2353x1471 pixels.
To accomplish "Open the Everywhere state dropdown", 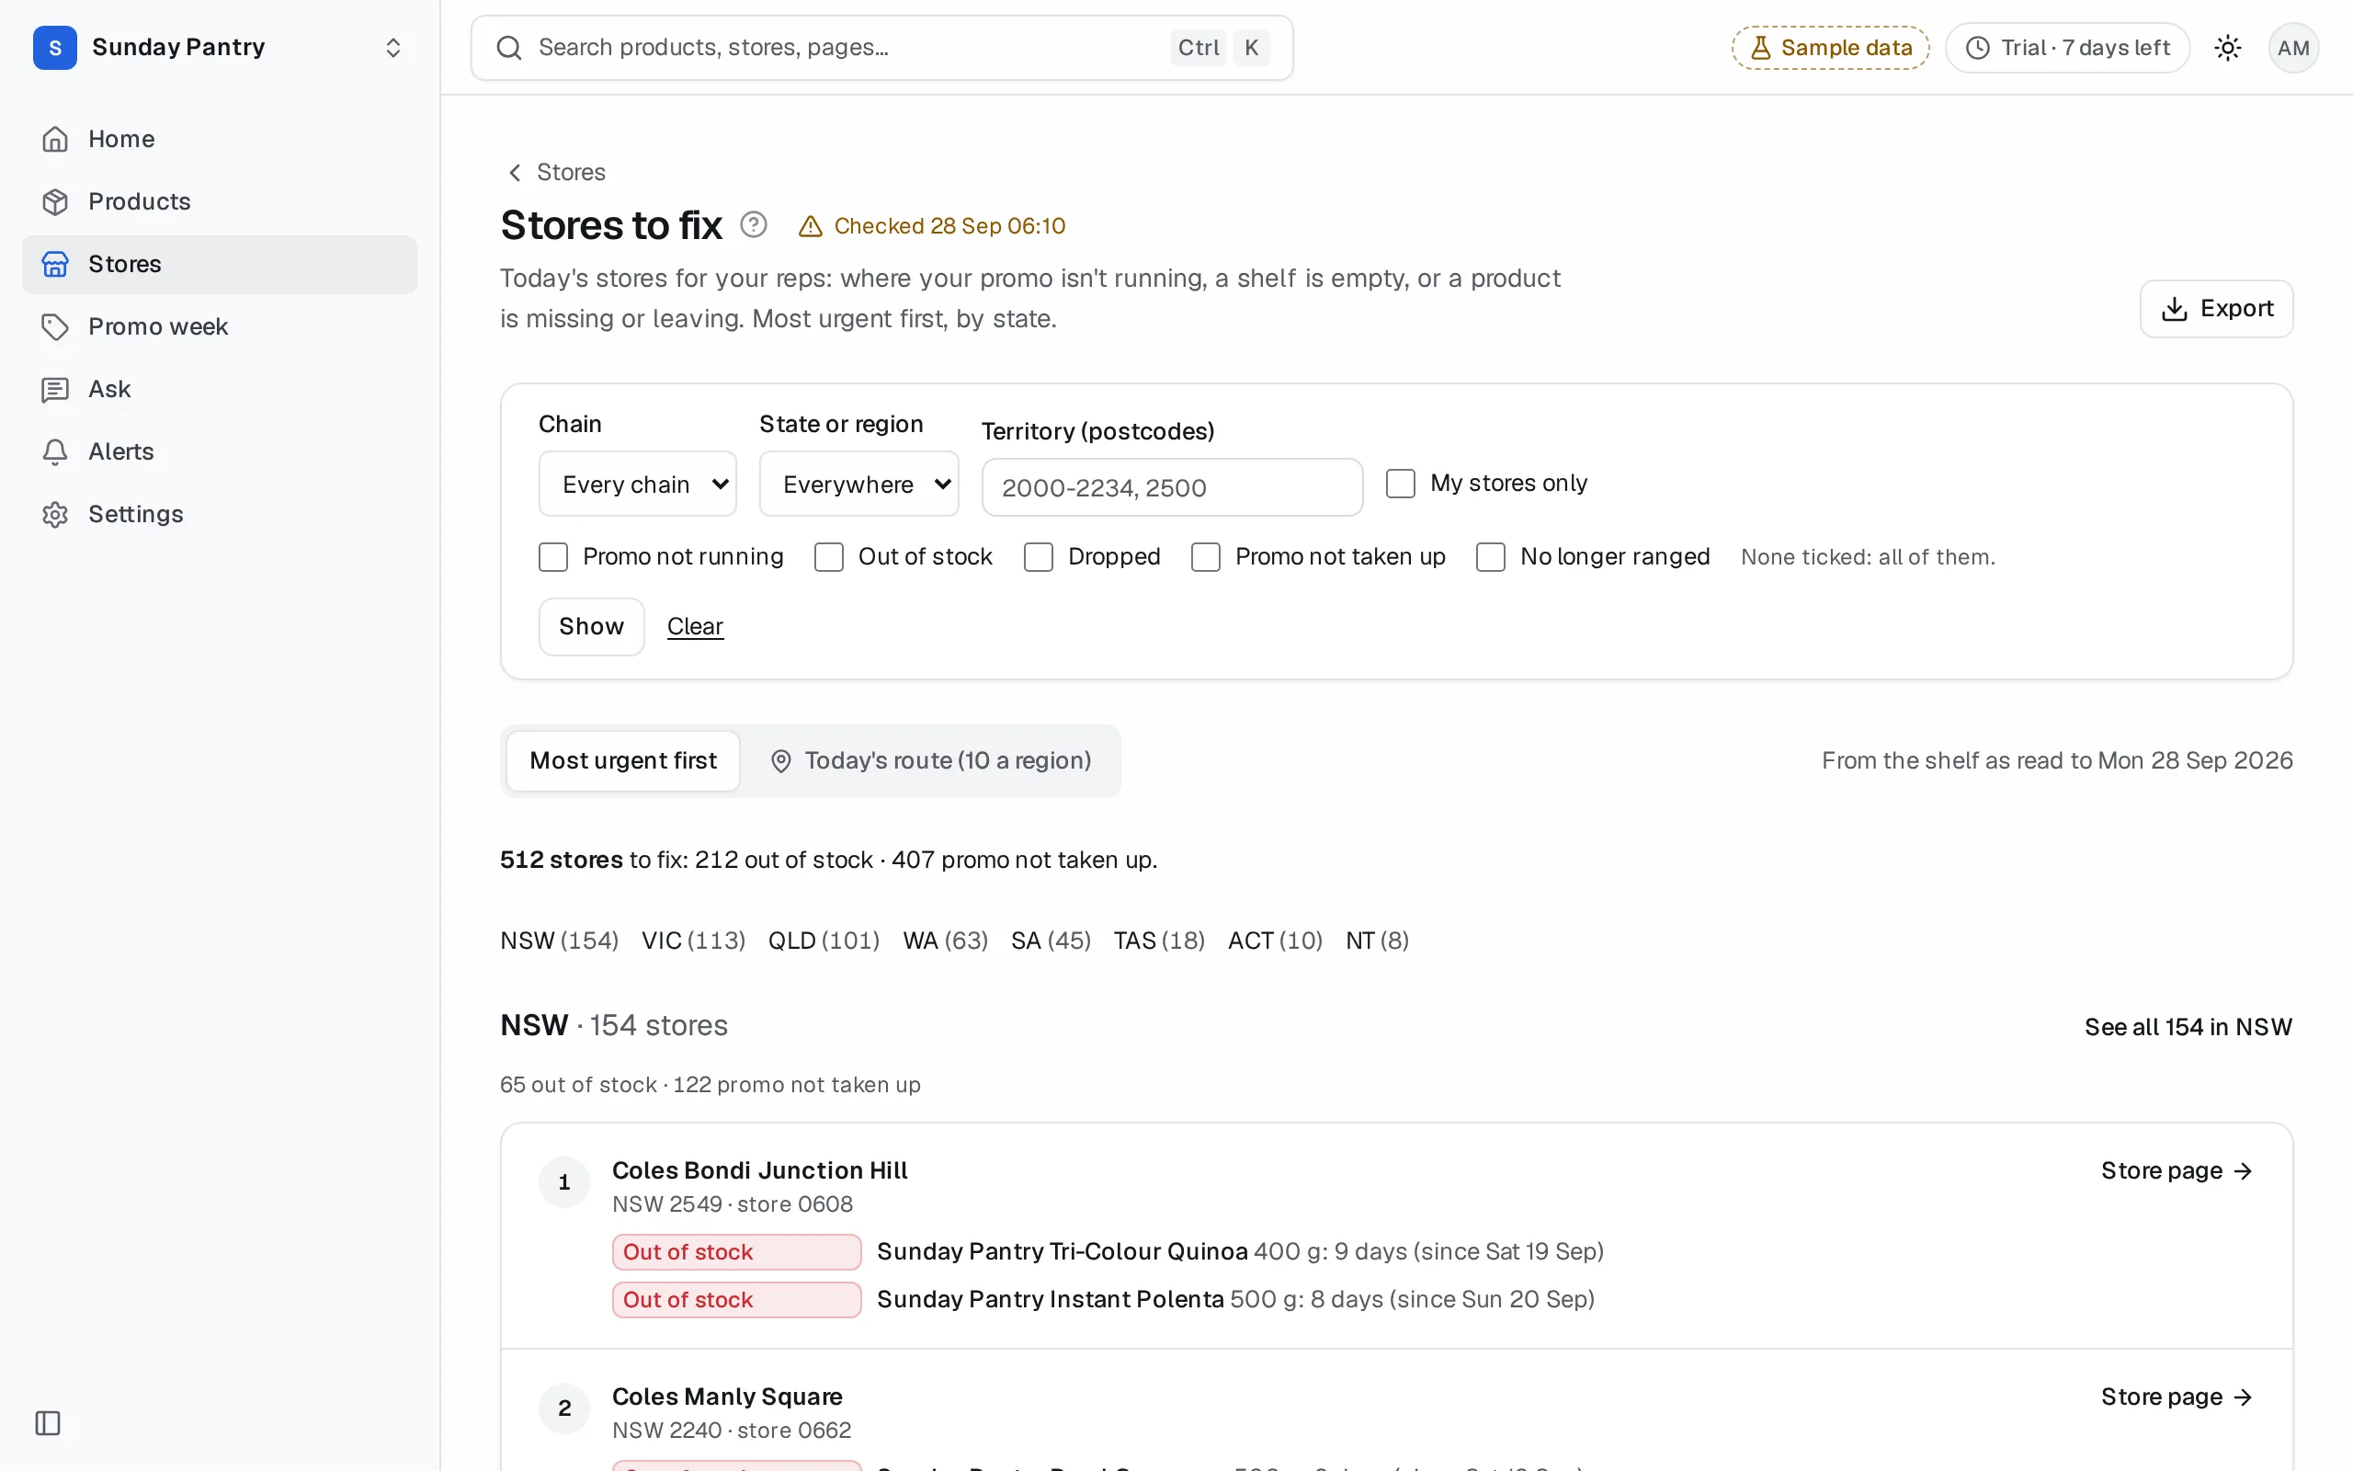I will pos(858,484).
